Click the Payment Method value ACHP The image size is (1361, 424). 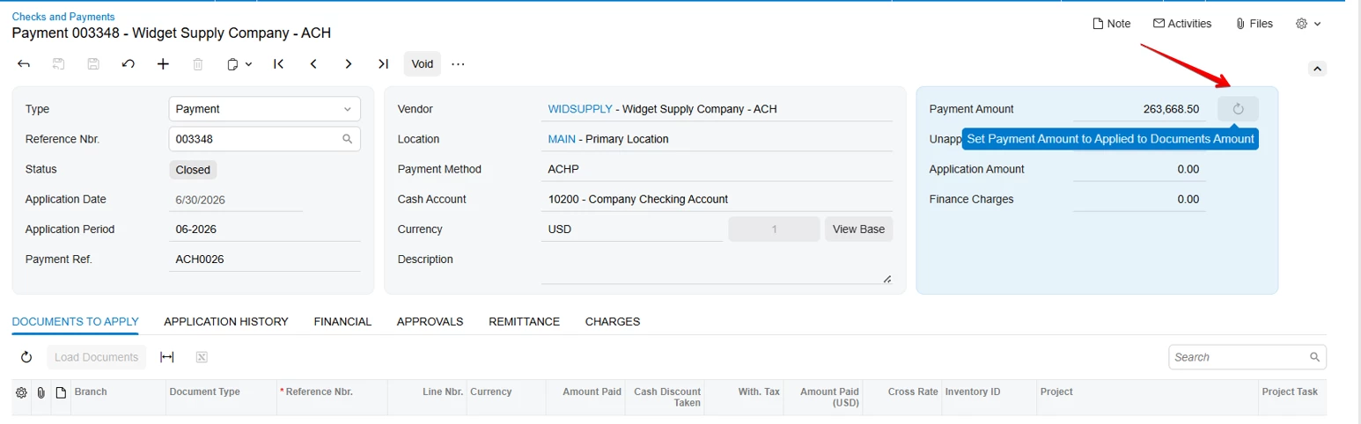[563, 169]
